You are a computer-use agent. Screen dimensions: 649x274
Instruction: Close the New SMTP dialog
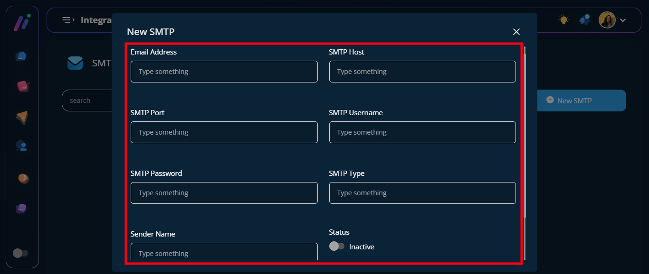(x=516, y=32)
